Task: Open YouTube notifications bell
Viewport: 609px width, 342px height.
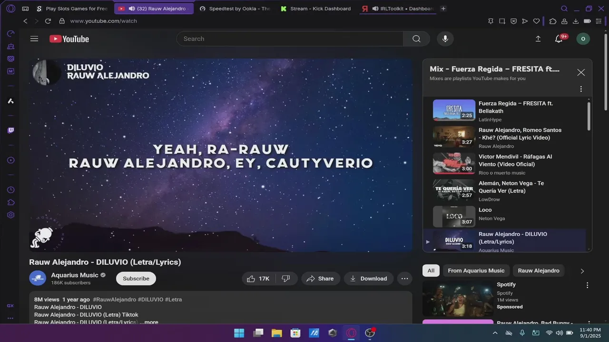Action: click(559, 39)
